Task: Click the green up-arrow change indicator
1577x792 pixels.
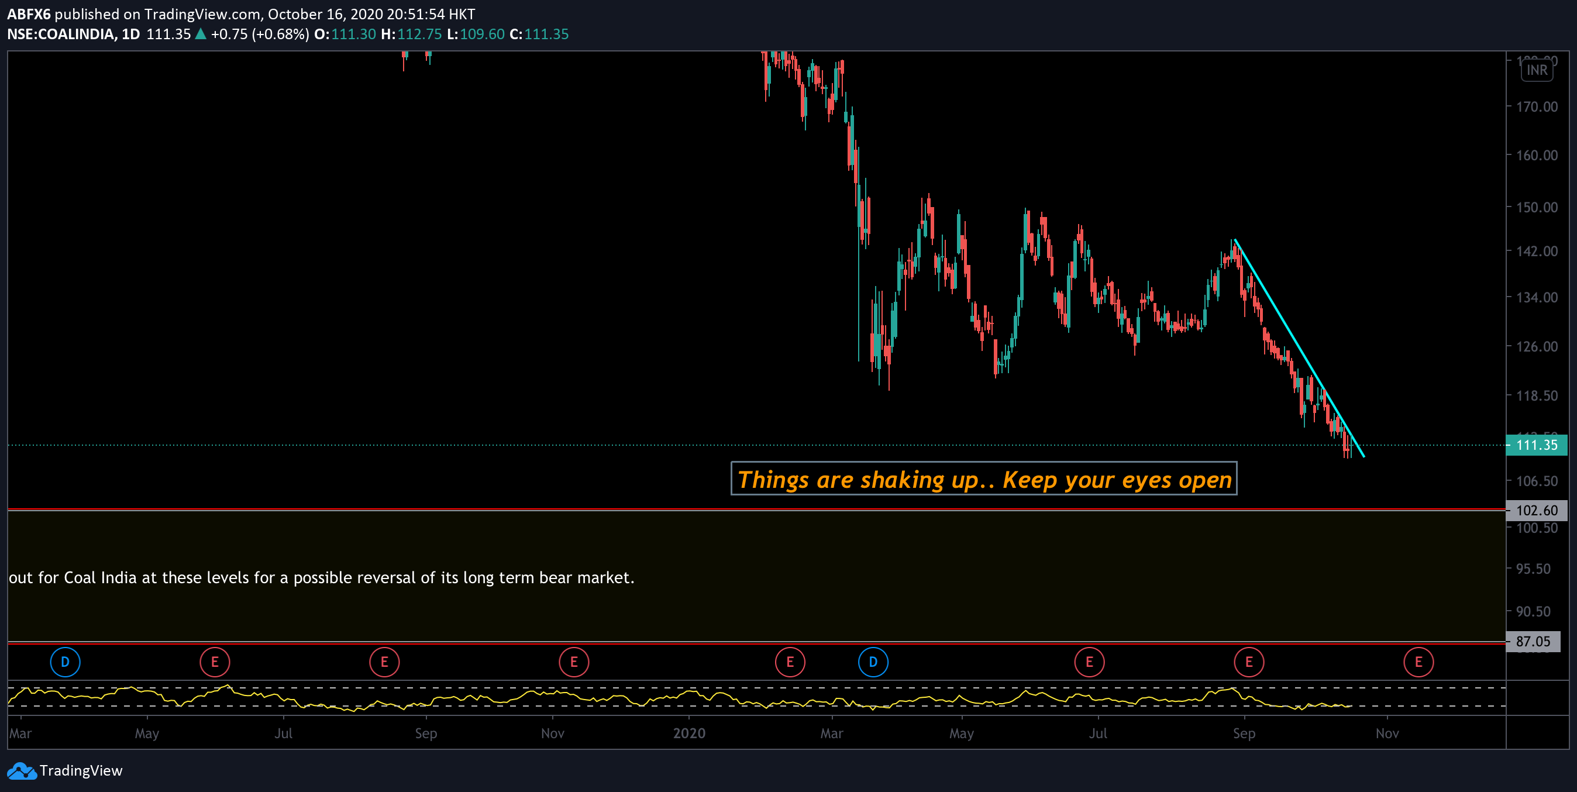Action: pyautogui.click(x=200, y=34)
